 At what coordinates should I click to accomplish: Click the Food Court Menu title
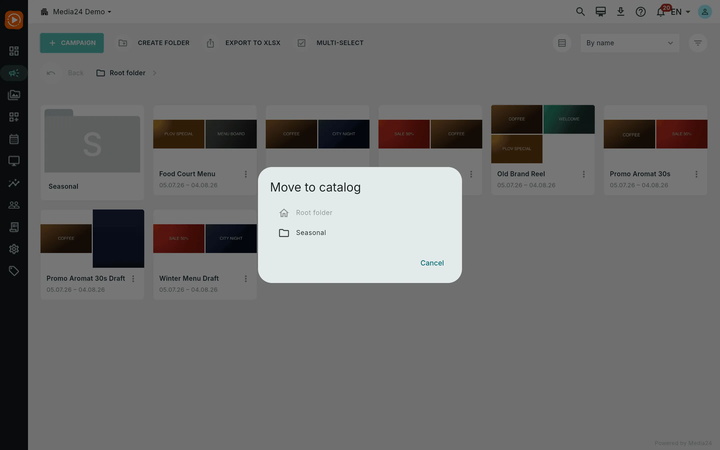click(187, 174)
